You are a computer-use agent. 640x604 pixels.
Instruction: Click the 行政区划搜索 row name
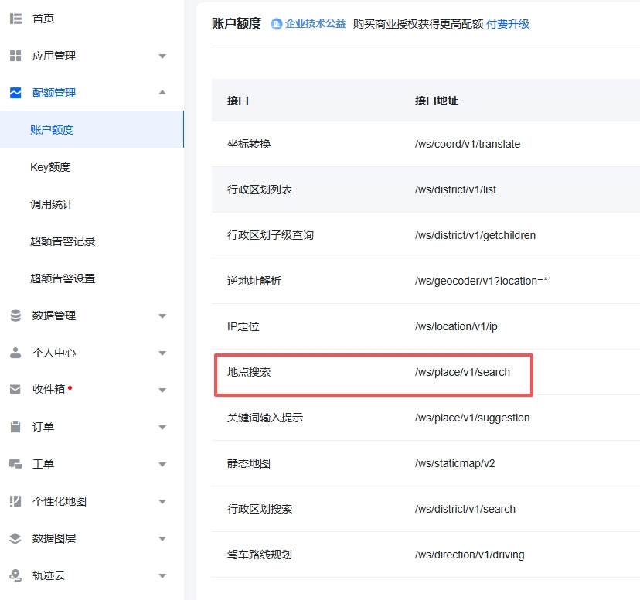260,509
